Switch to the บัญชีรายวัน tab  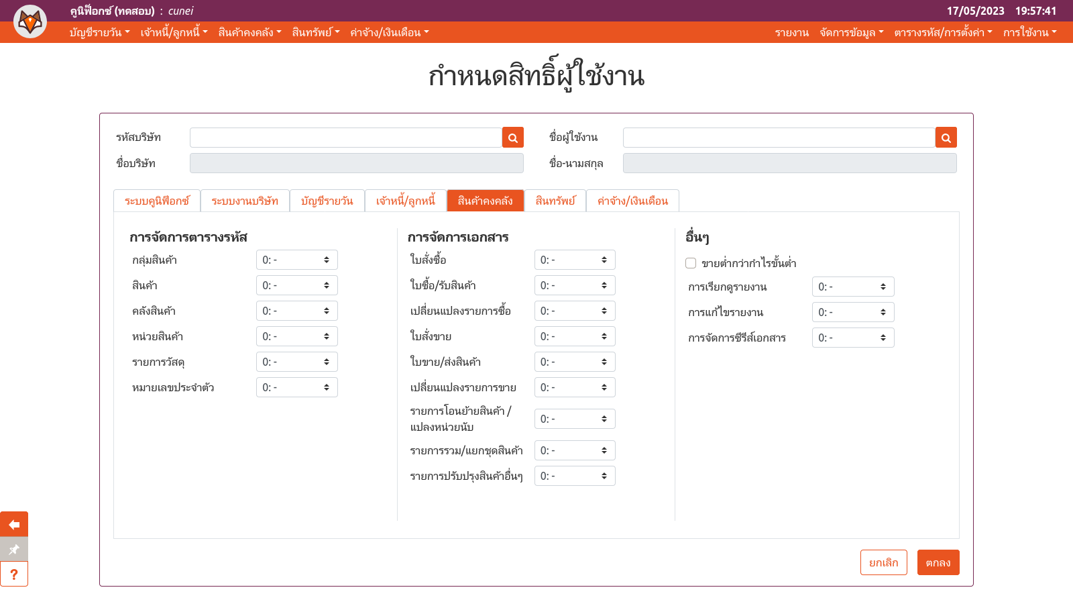(x=327, y=201)
